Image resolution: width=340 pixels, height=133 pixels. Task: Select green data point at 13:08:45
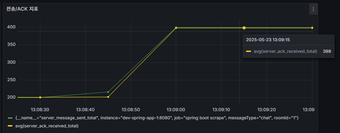(x=108, y=92)
